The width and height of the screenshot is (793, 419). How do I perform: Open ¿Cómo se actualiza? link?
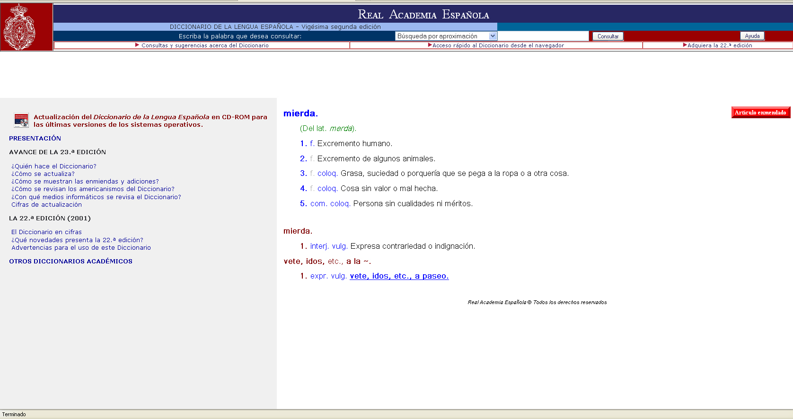click(x=43, y=174)
